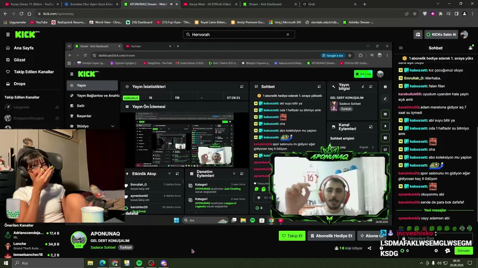Go to the Kick logo home link
Image resolution: width=478 pixels, height=268 pixels.
[x=27, y=35]
